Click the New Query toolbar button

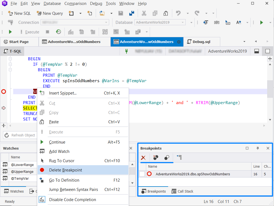coord(50,13)
